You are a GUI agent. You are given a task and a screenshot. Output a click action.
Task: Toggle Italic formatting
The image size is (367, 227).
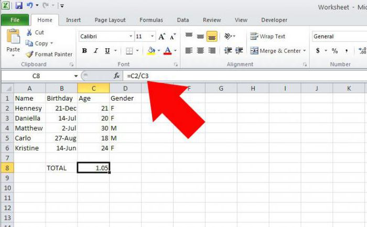click(x=96, y=51)
